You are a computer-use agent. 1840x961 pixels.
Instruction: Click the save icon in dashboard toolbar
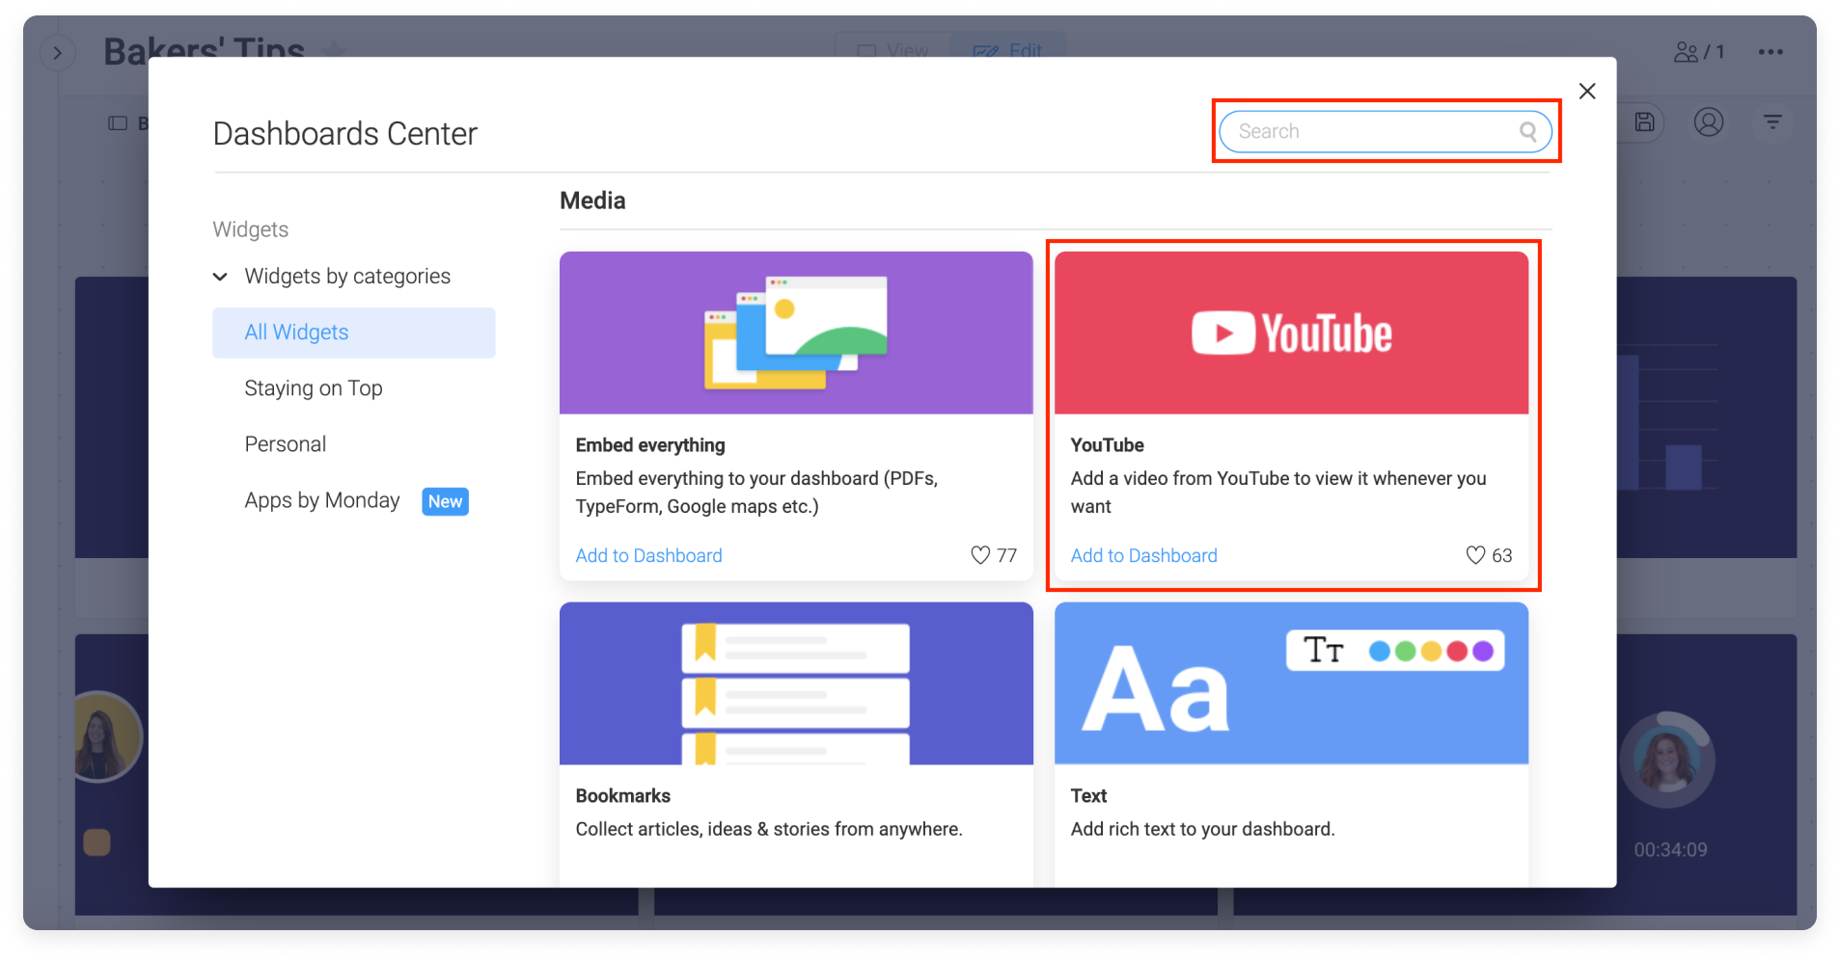click(1645, 122)
